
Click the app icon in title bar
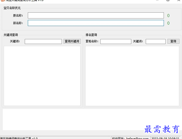pyautogui.click(x=2, y=1)
